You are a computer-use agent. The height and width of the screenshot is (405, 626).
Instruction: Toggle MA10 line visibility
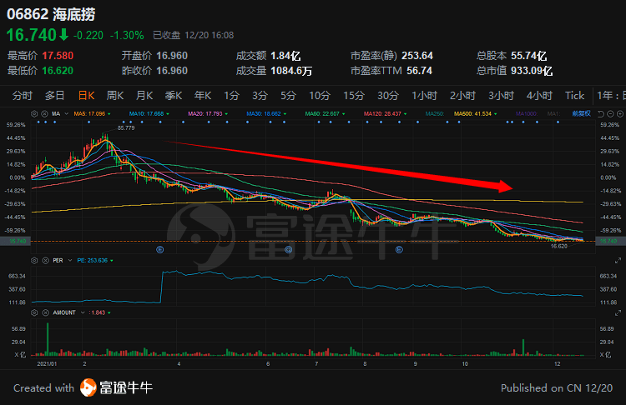coord(149,114)
